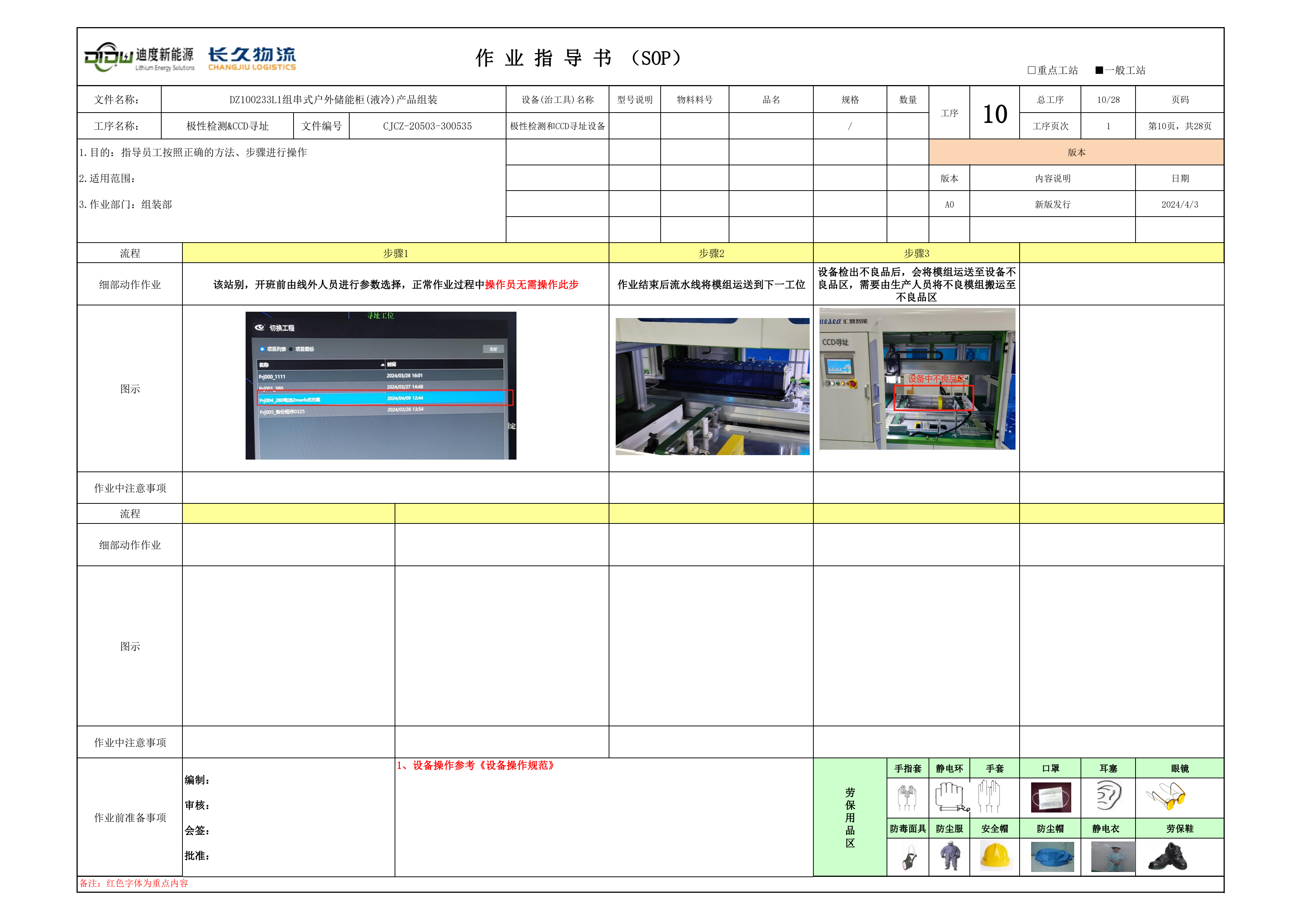Click the CCD寻址 machine photo in step 3
Image resolution: width=1302 pixels, height=921 pixels.
917,379
